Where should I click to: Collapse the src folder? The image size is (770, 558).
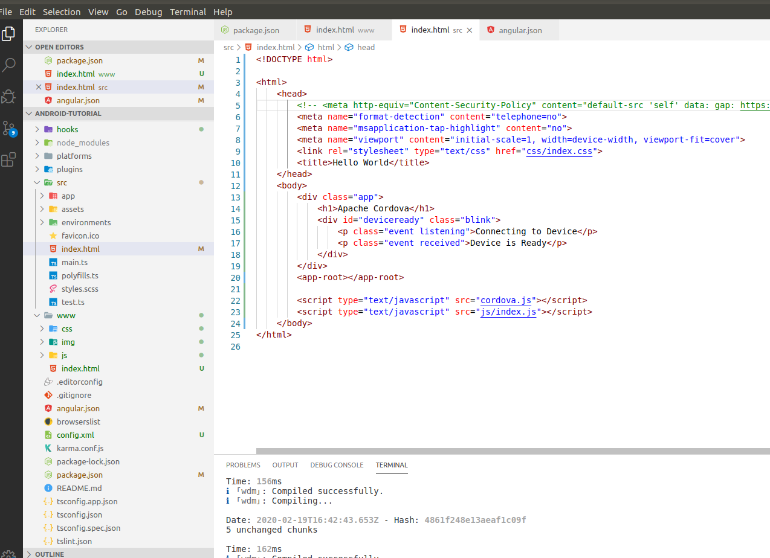point(37,182)
